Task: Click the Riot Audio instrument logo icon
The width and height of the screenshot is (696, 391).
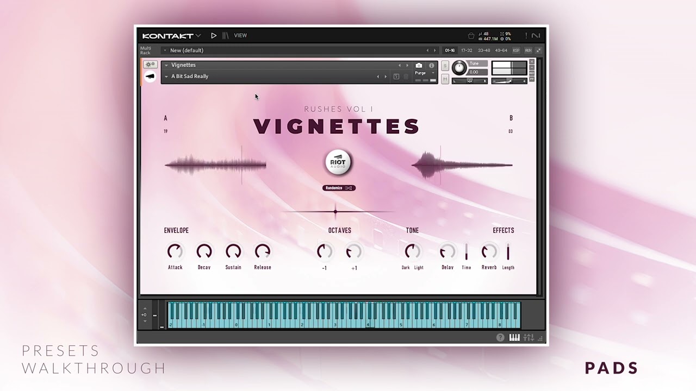Action: coord(150,77)
